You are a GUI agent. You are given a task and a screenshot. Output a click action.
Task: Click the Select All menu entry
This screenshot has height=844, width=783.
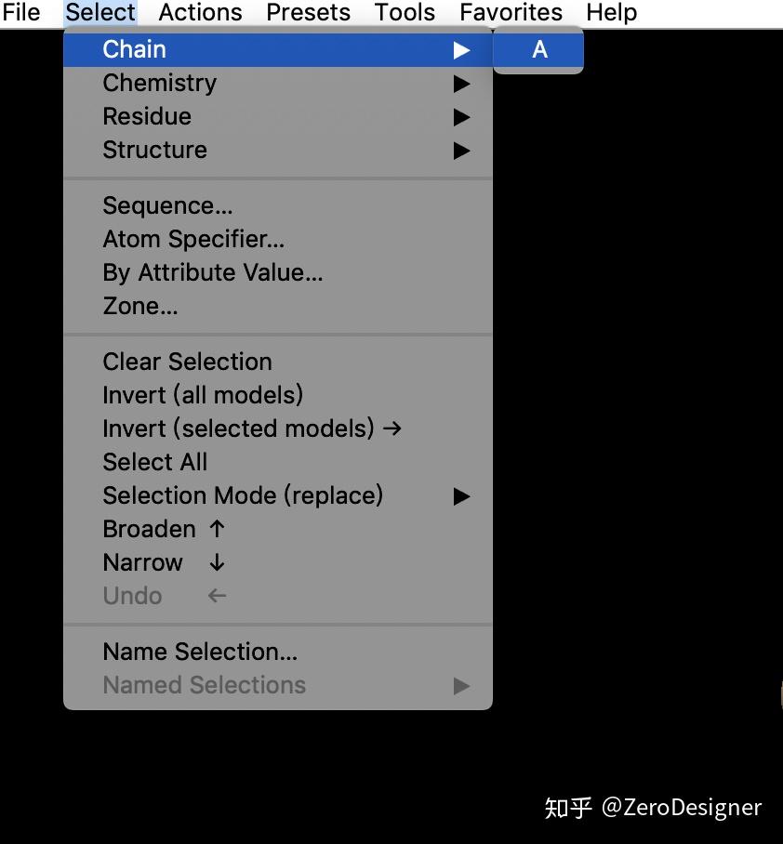[x=154, y=463]
